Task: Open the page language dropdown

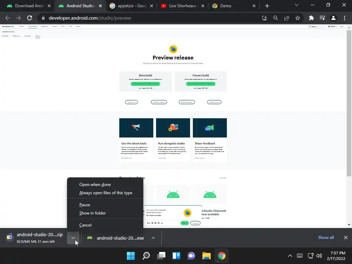Action: coord(332,26)
